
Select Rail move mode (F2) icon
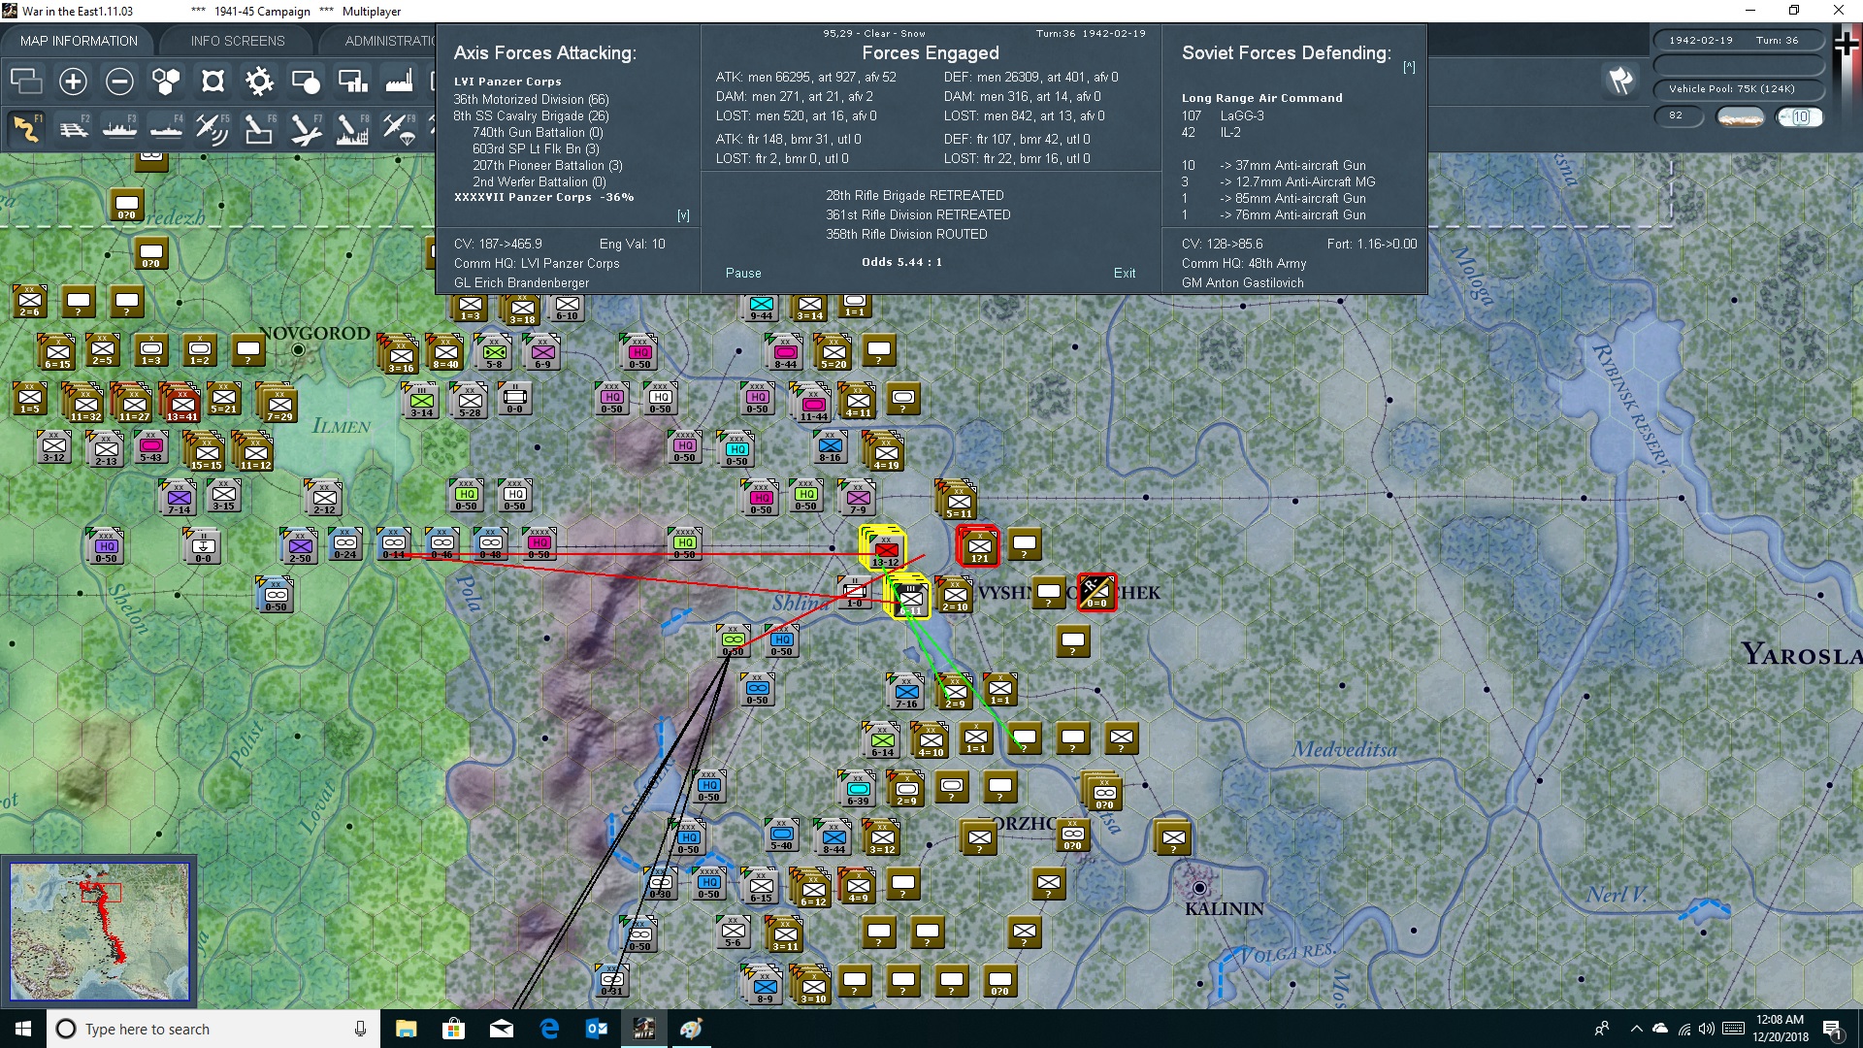click(x=73, y=128)
